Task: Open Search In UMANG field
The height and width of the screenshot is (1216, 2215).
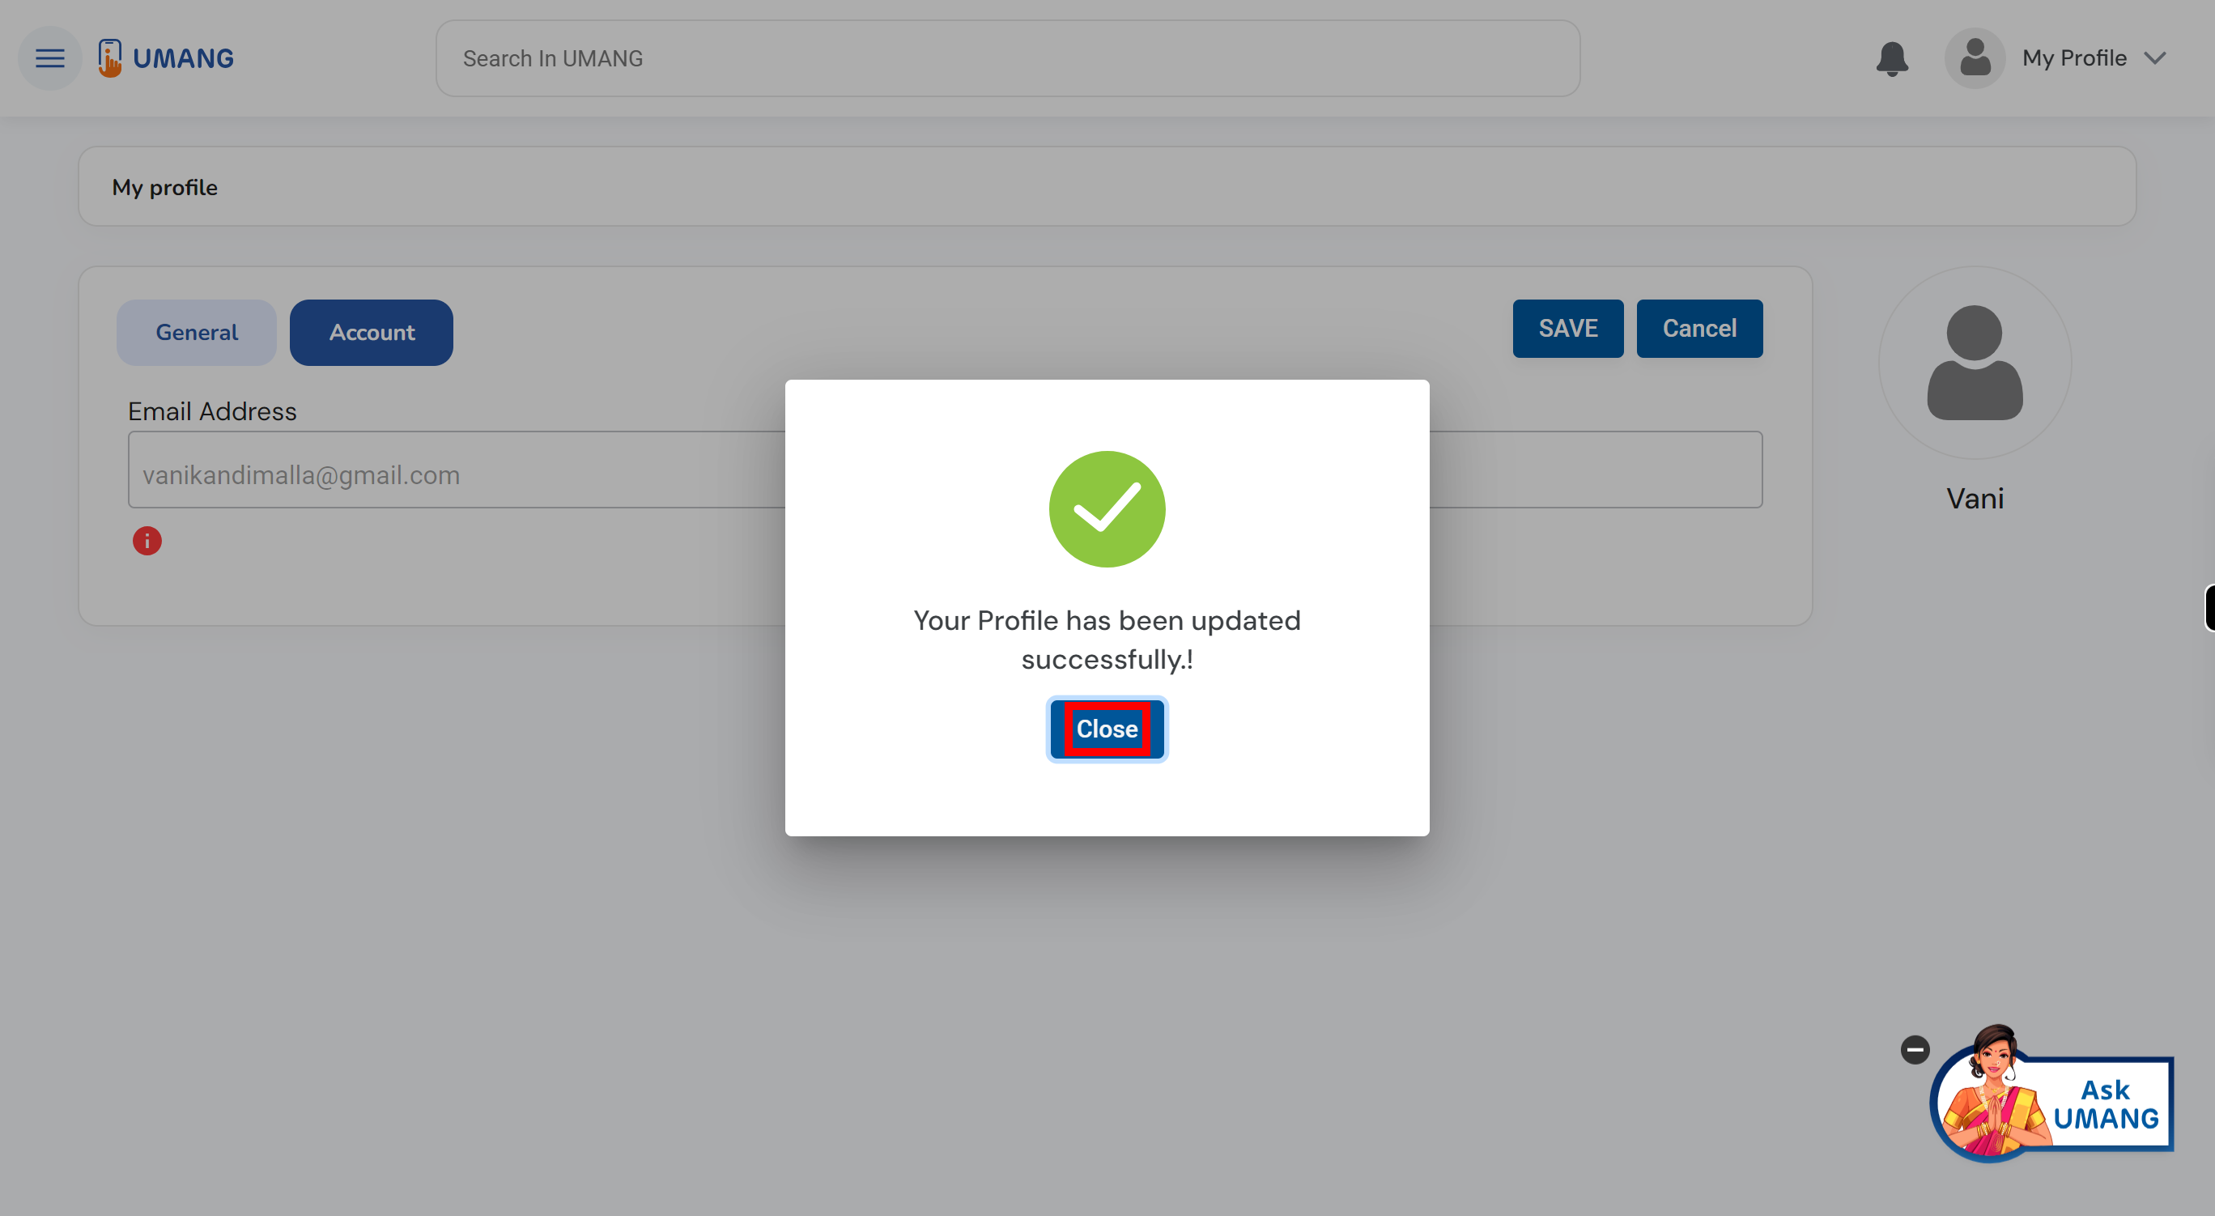Action: 1005,58
